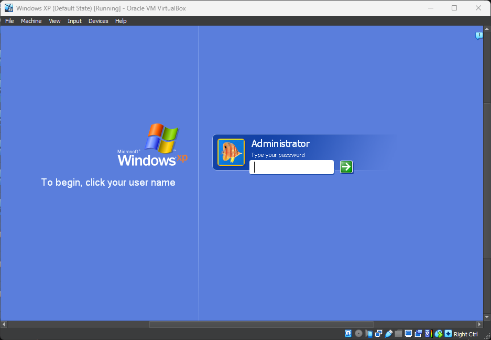Open the View menu
The image size is (491, 340).
point(54,21)
